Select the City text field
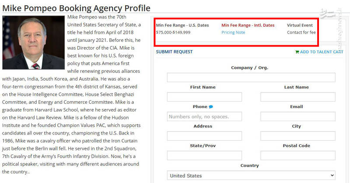This screenshot has height=183, width=350. [297, 136]
